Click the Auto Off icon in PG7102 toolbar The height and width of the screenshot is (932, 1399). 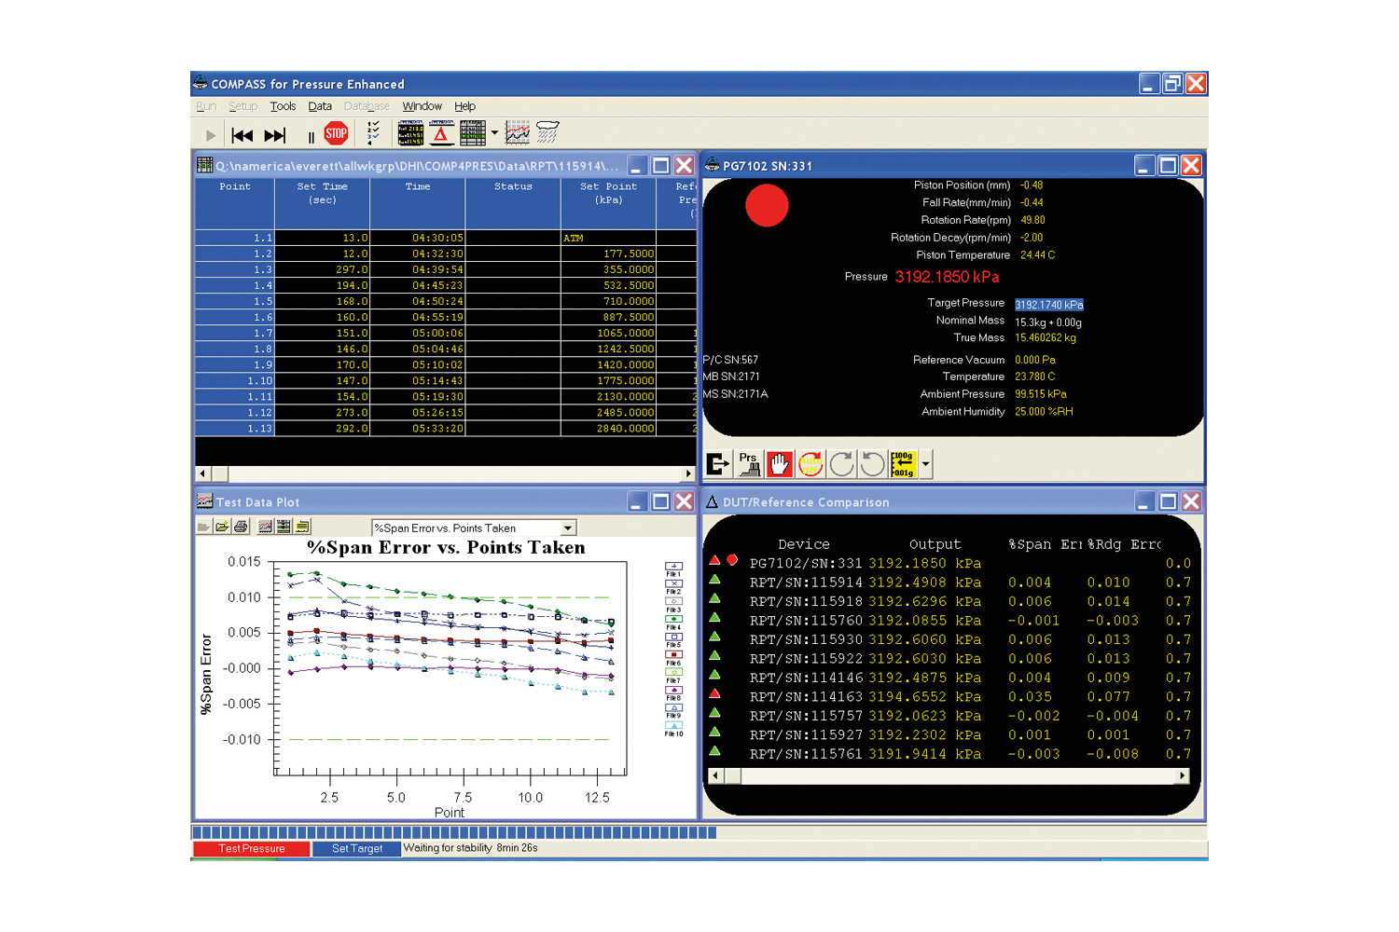point(810,463)
